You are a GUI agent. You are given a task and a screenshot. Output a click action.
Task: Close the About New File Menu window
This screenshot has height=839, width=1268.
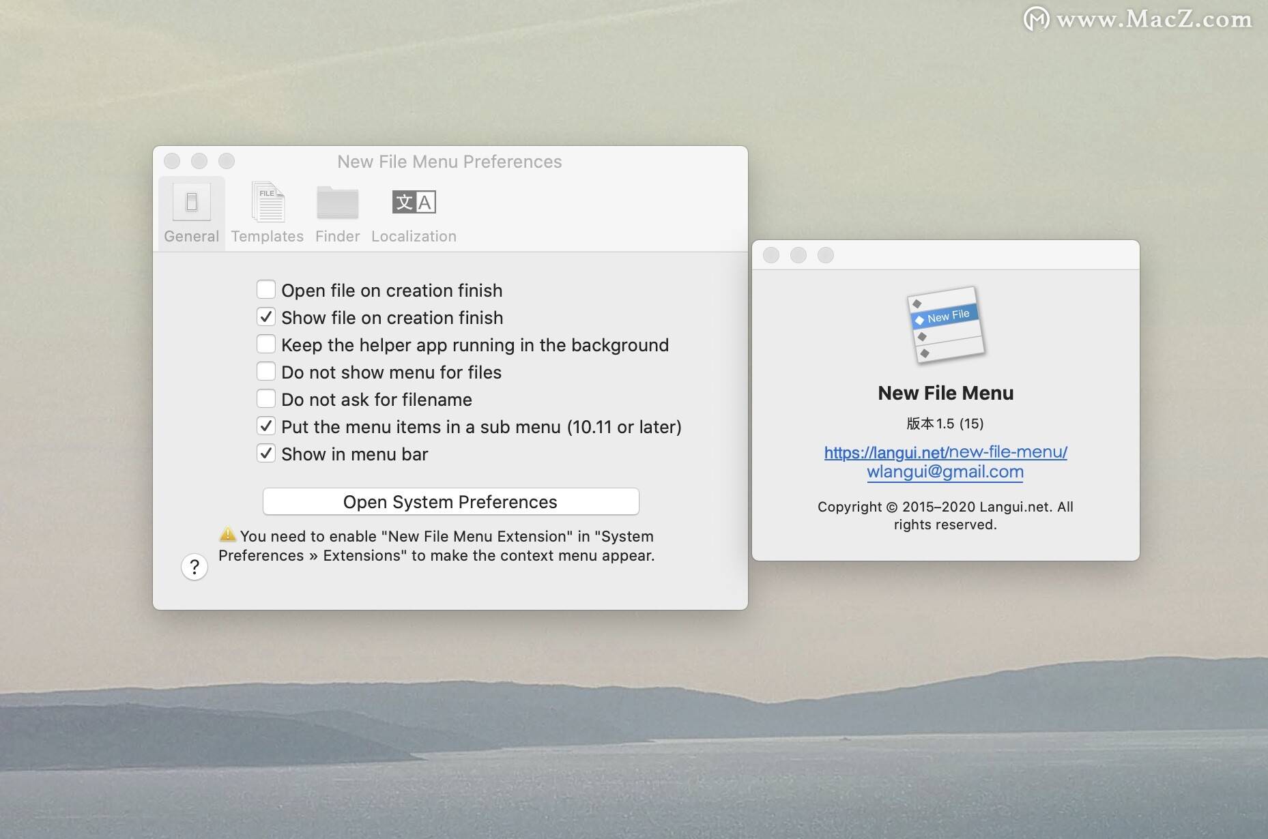[x=771, y=255]
